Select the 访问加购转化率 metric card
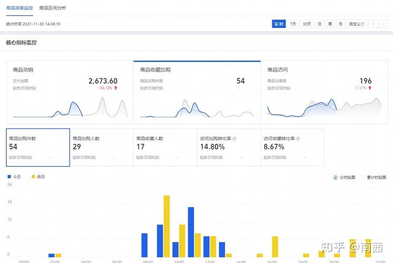Screen dimensions: 393x263 pos(229,147)
